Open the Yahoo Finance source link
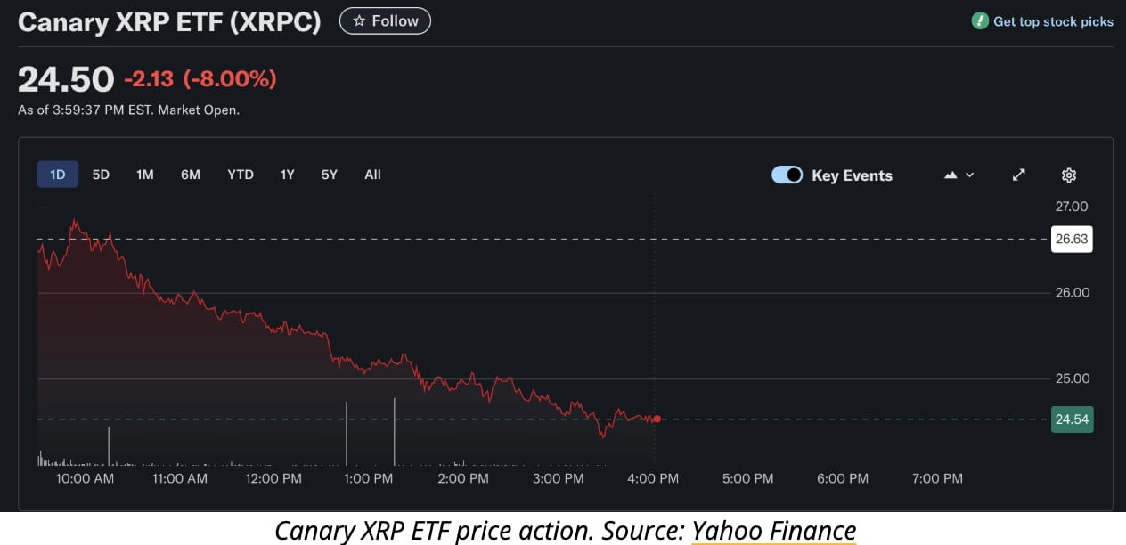Image resolution: width=1126 pixels, height=545 pixels. (x=773, y=531)
